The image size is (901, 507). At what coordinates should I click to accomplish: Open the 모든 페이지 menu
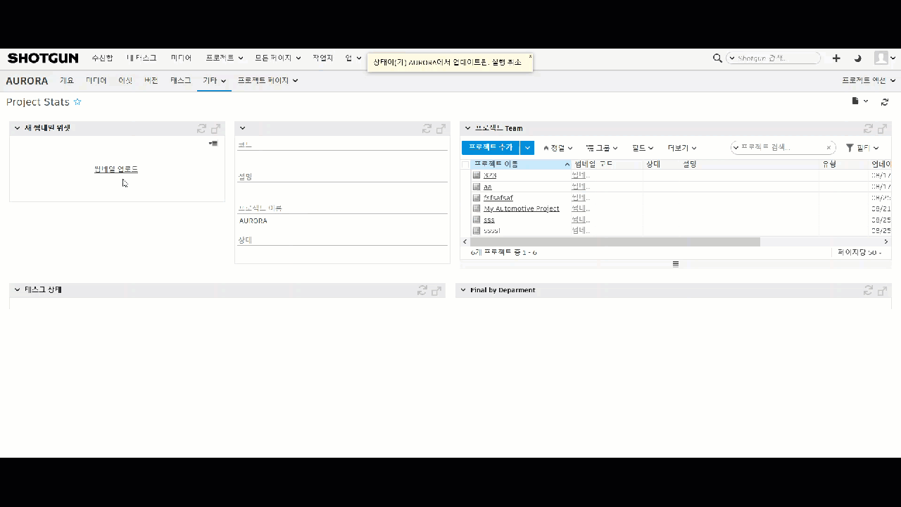tap(278, 58)
